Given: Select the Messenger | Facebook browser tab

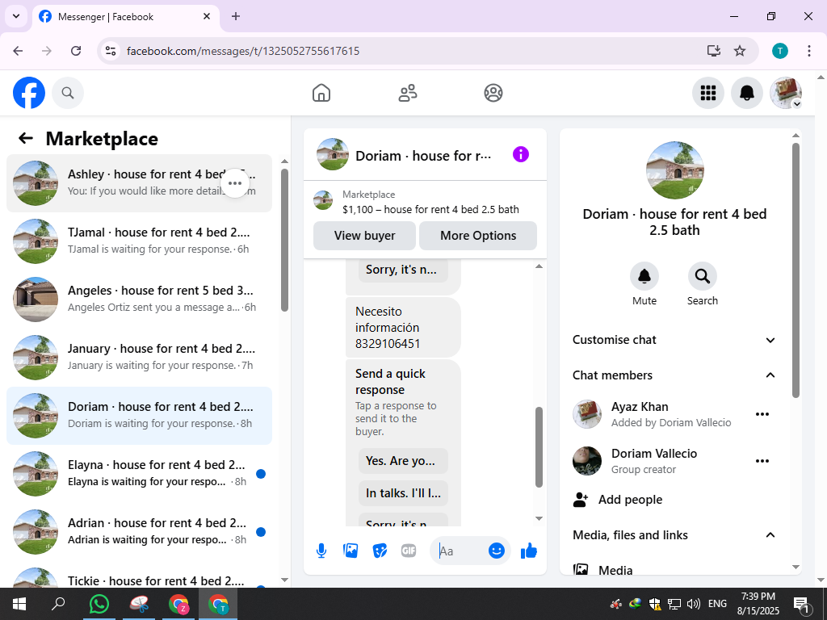Looking at the screenshot, I should point(125,16).
